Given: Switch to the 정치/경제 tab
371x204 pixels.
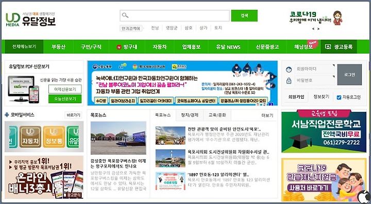Looking at the screenshot, I should click(190, 115).
